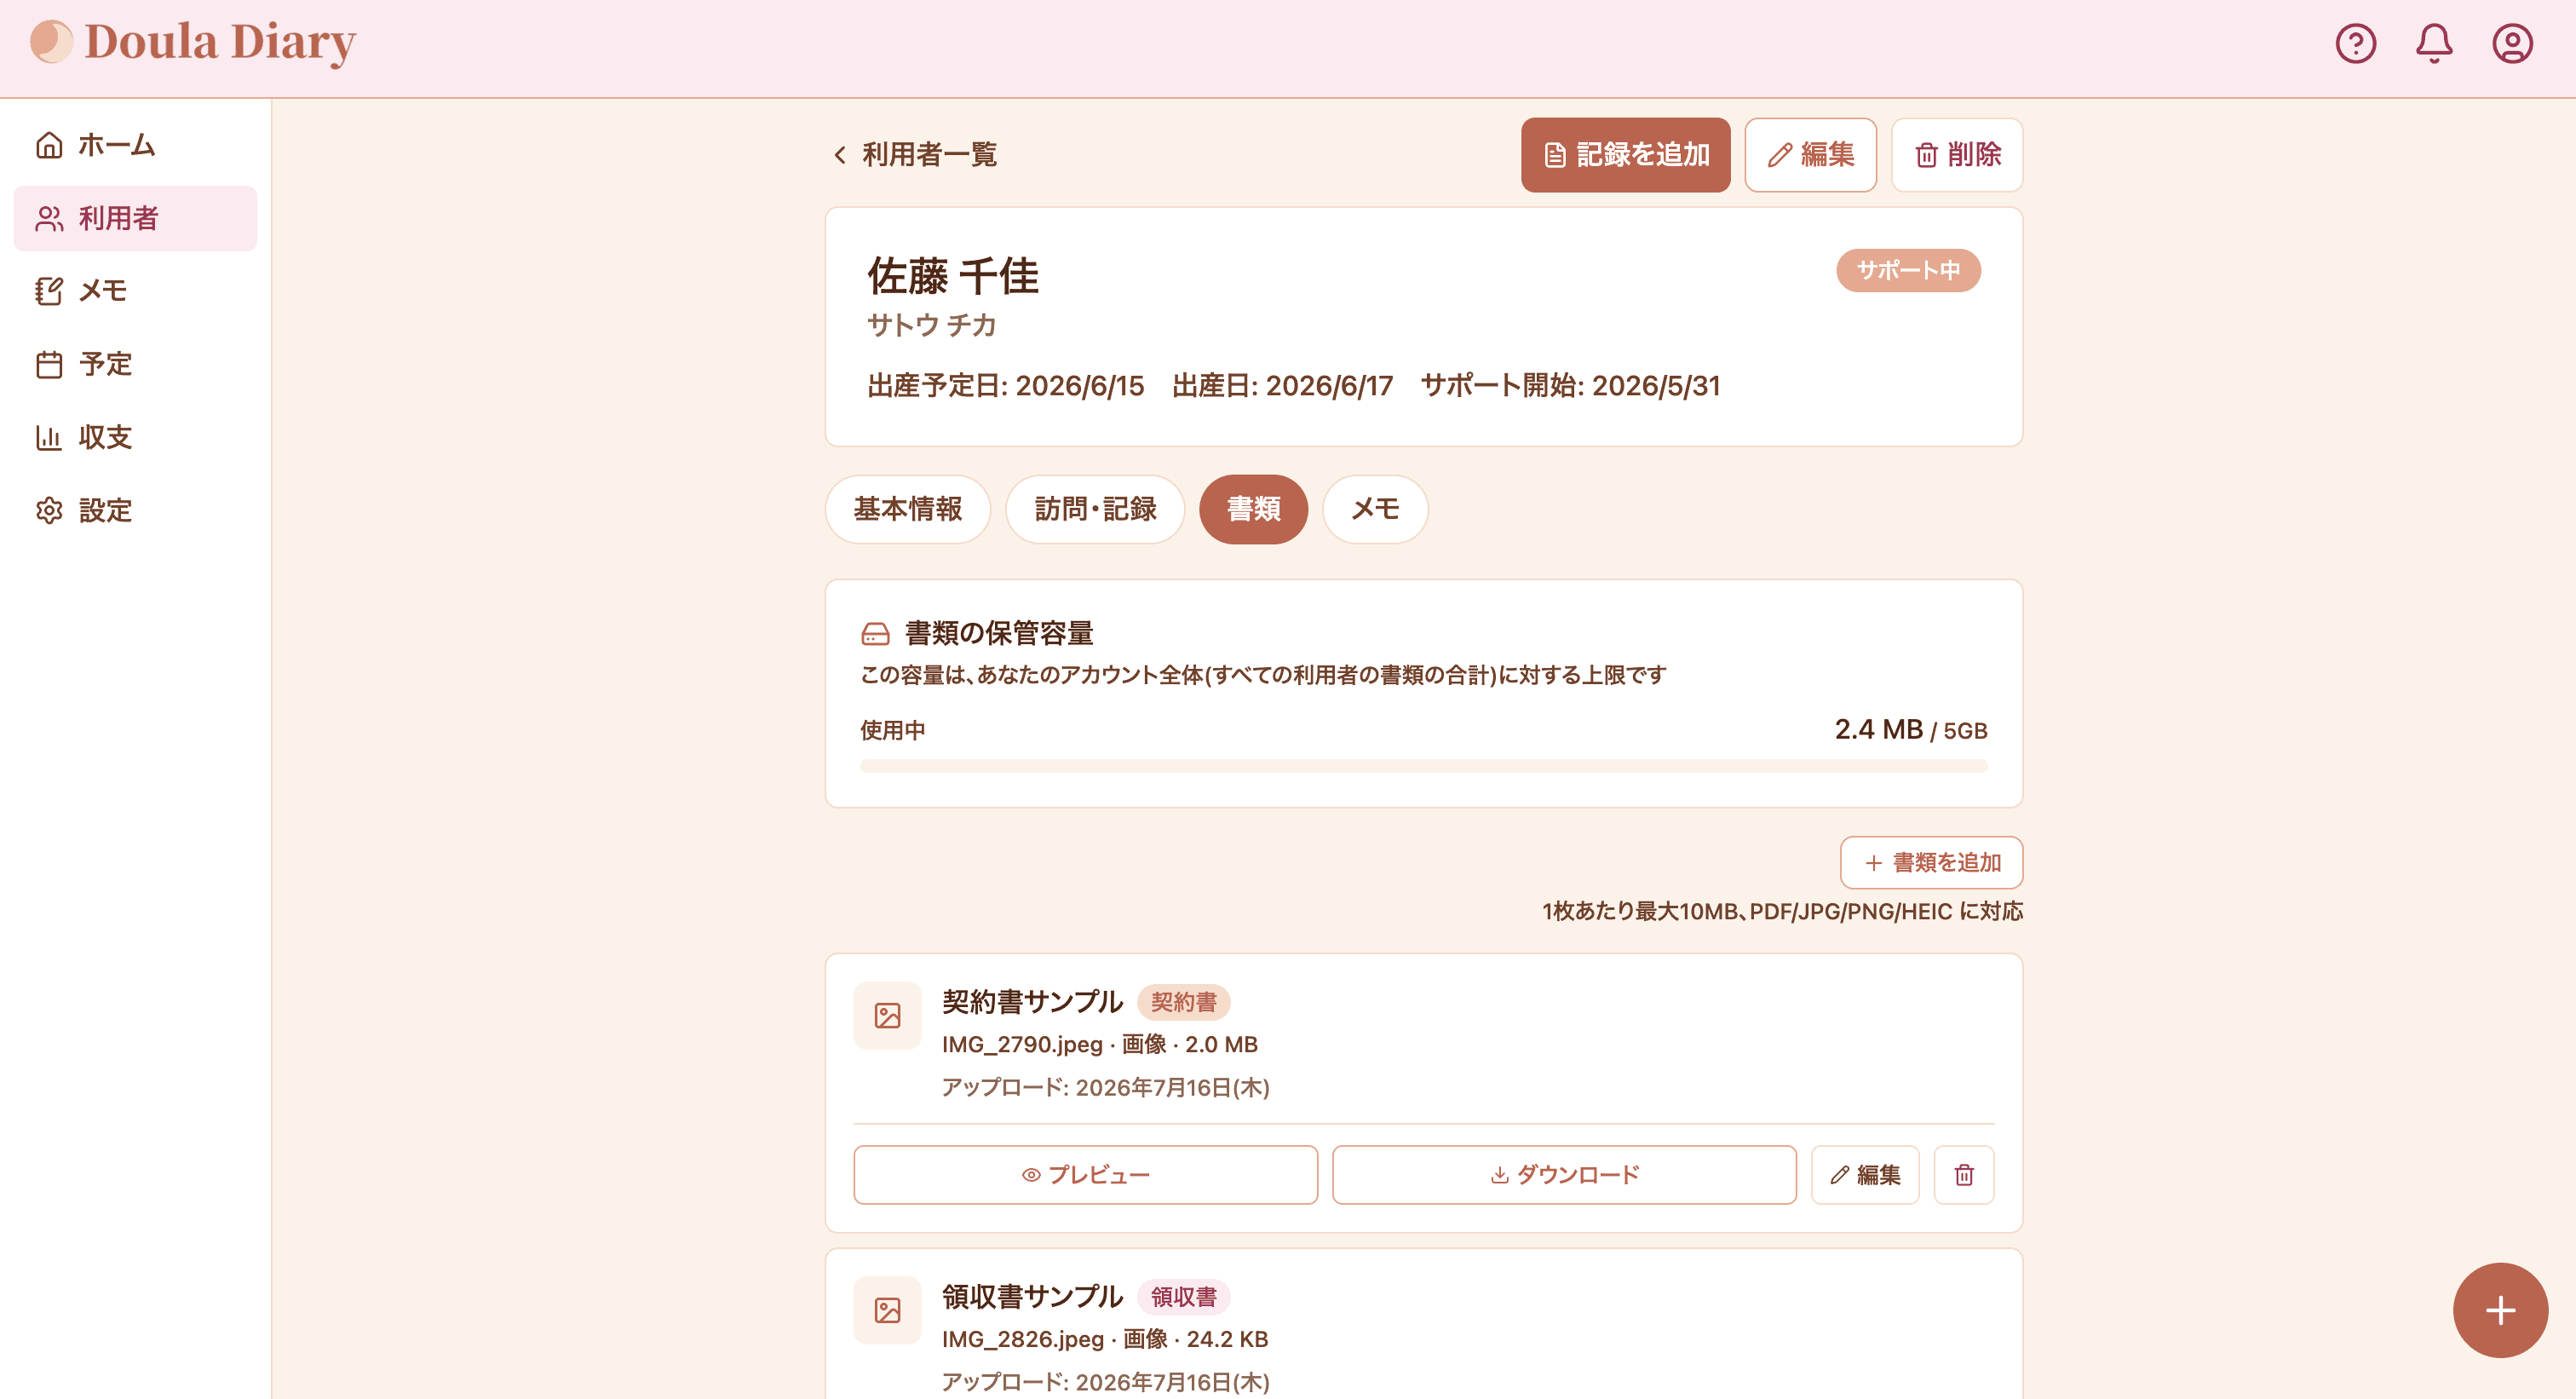Select 利用者 in the sidebar
The height and width of the screenshot is (1399, 2576).
point(135,218)
